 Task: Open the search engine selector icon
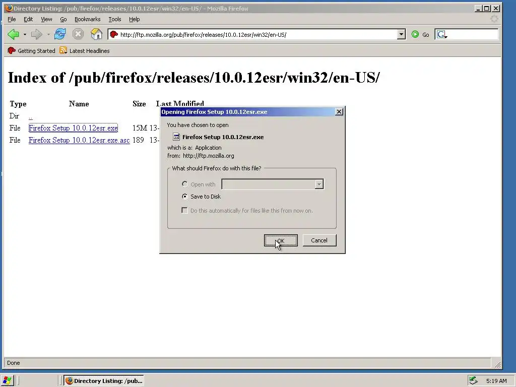pyautogui.click(x=441, y=34)
